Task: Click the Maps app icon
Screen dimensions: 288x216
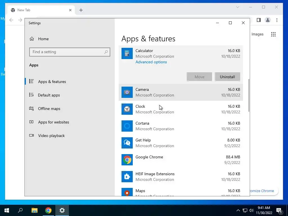Action: point(127,192)
